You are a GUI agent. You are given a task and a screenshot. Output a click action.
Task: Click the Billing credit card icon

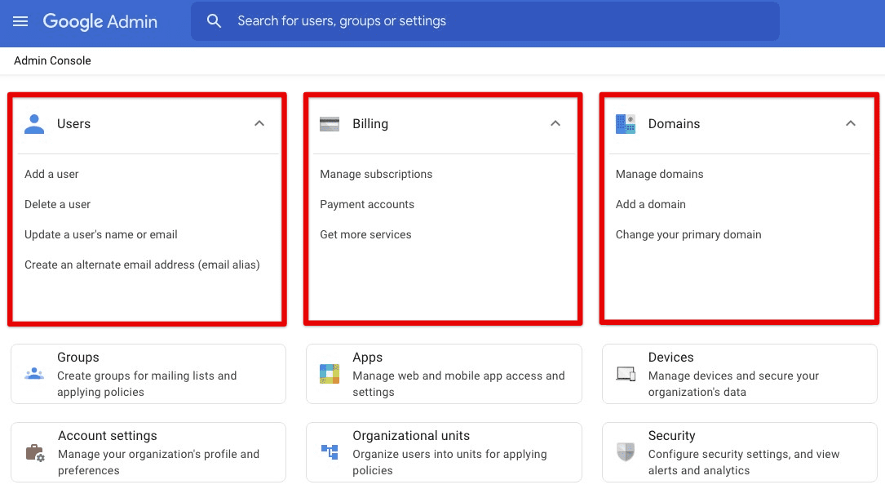tap(330, 124)
